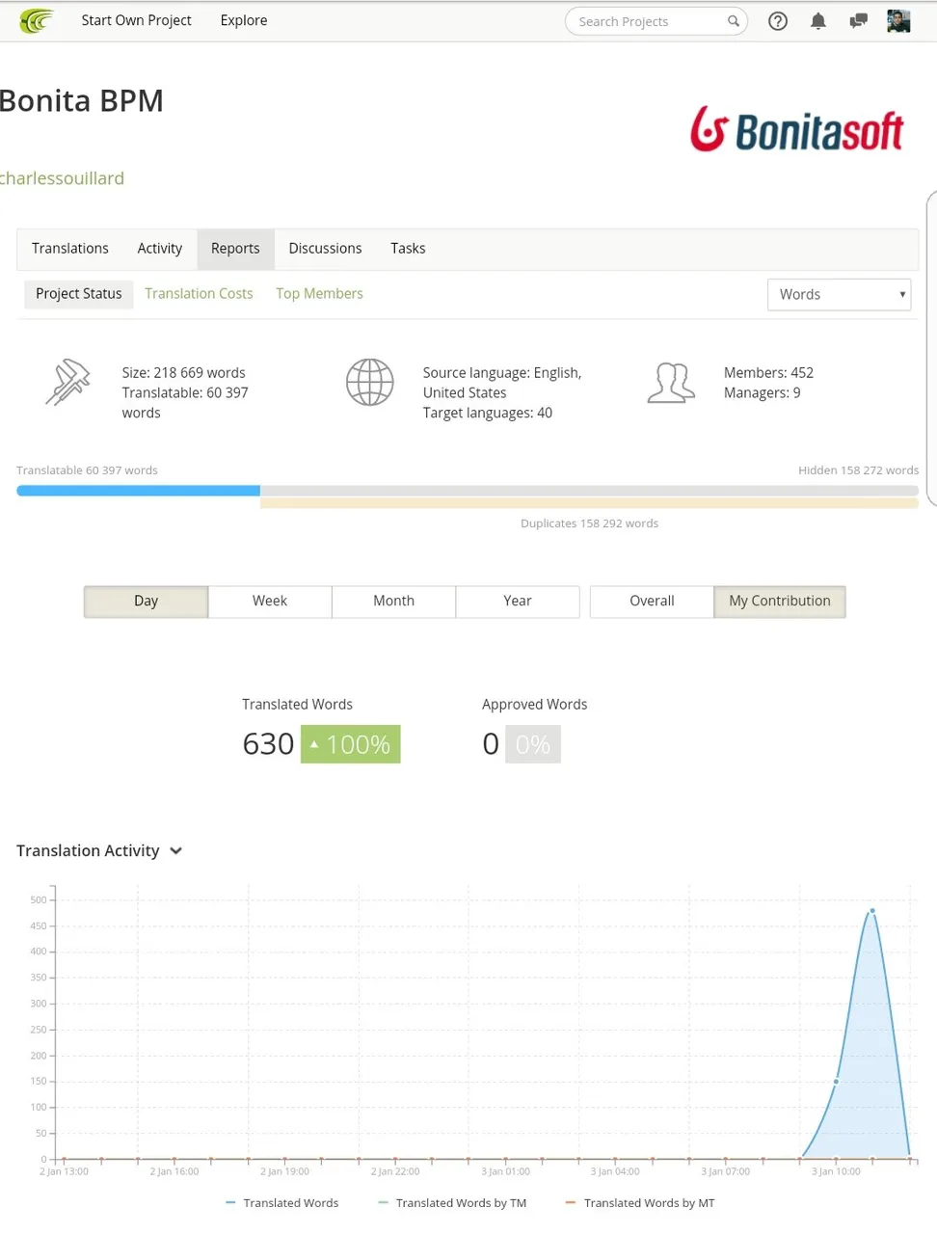The width and height of the screenshot is (937, 1234).
Task: Toggle Translated Words legend item
Action: pos(281,1203)
